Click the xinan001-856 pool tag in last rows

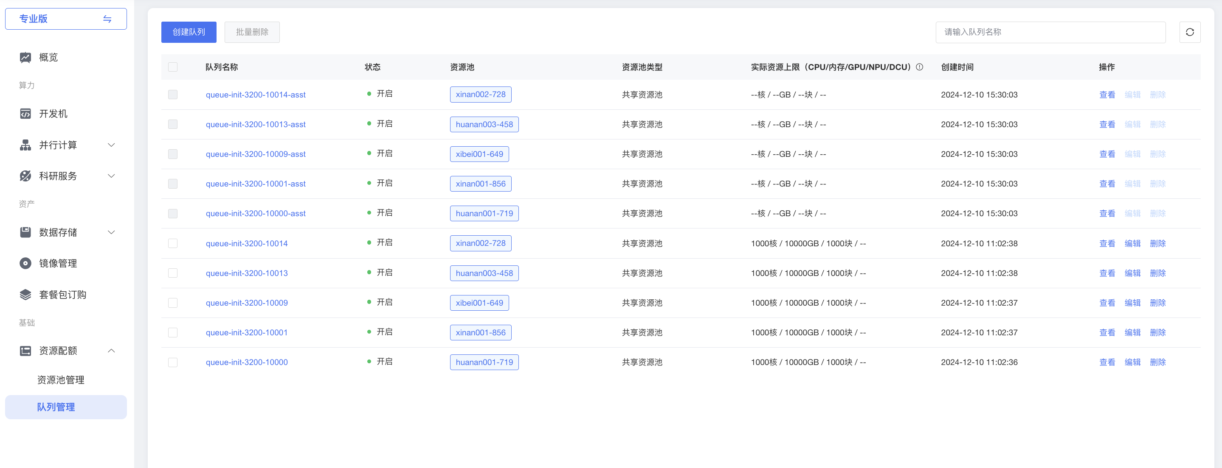(480, 332)
